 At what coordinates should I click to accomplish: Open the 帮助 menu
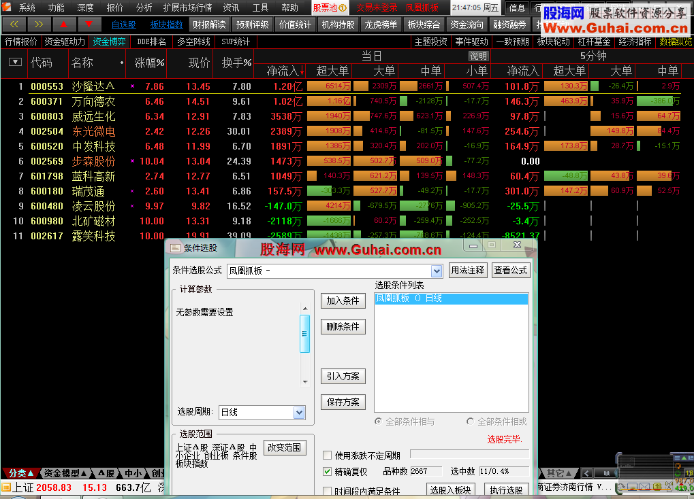289,7
